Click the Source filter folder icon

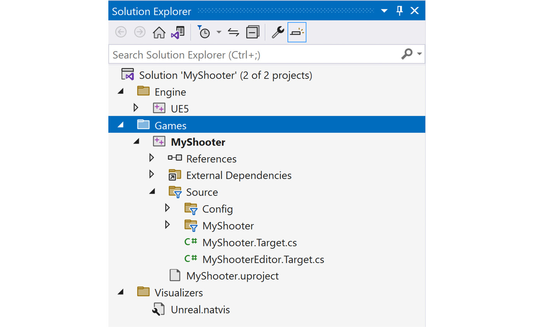(176, 193)
